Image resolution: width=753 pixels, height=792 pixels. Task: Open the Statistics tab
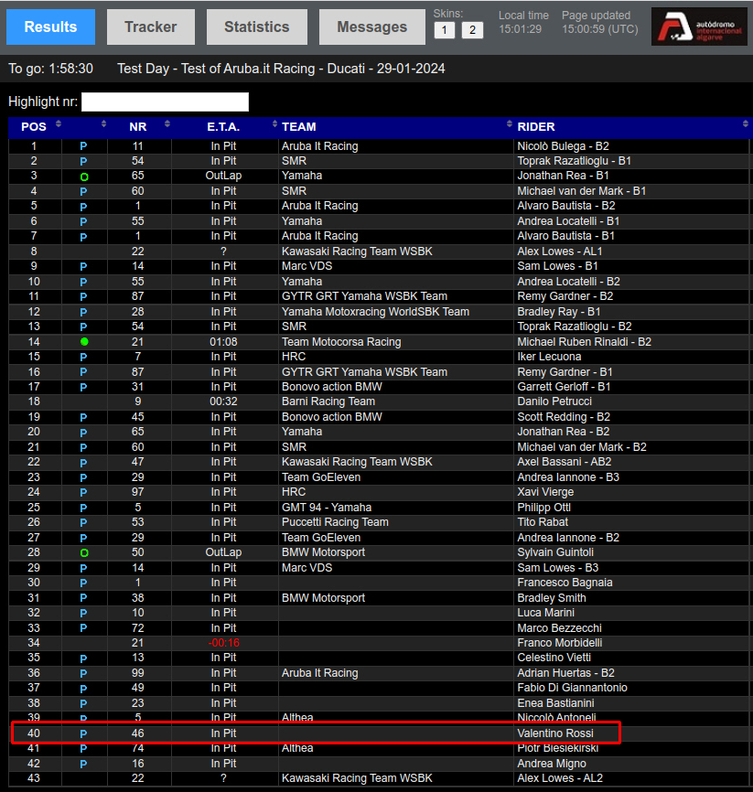[x=256, y=27]
